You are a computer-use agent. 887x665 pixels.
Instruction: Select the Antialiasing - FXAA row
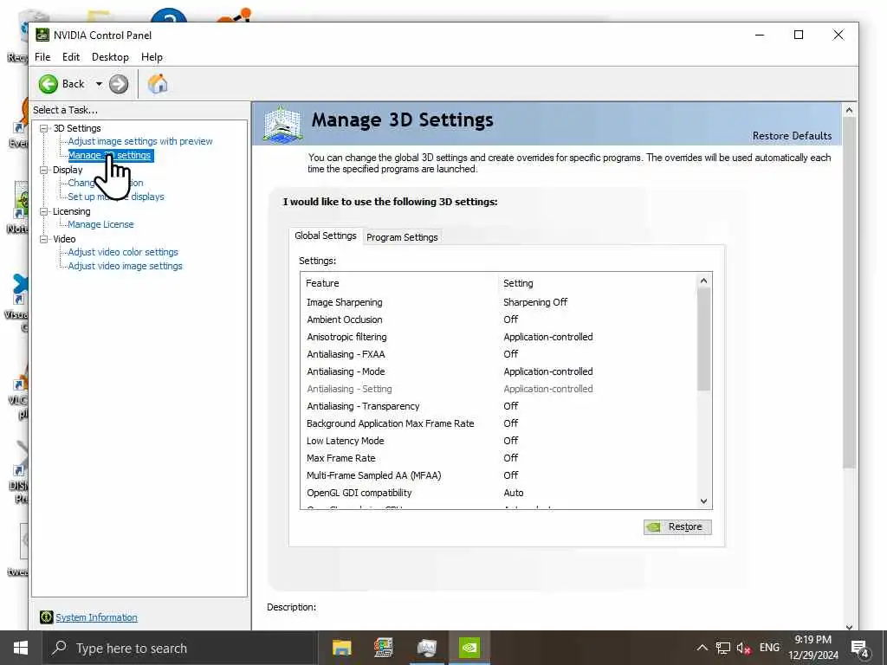pos(499,354)
